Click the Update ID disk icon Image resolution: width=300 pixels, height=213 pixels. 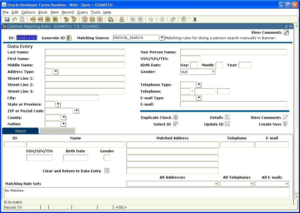pos(228,124)
